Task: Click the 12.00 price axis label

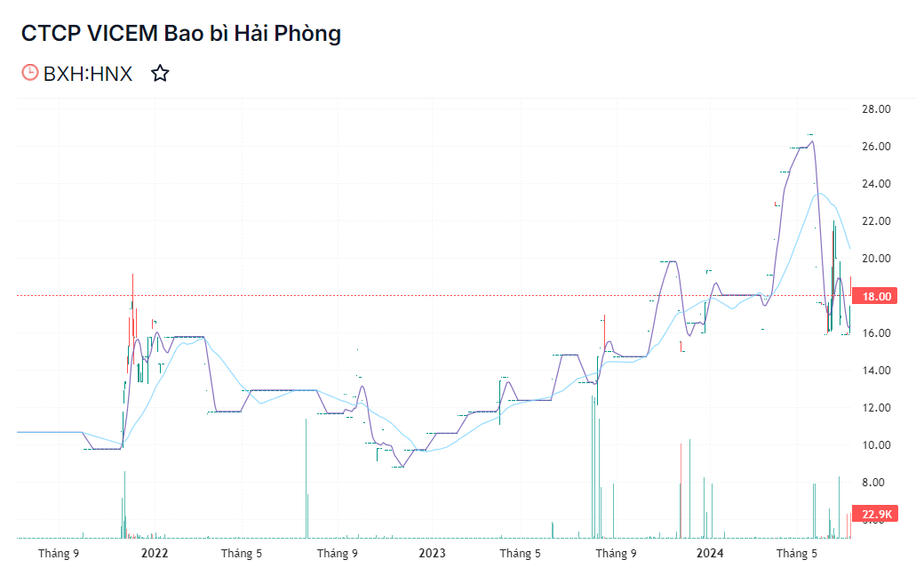Action: coord(876,408)
